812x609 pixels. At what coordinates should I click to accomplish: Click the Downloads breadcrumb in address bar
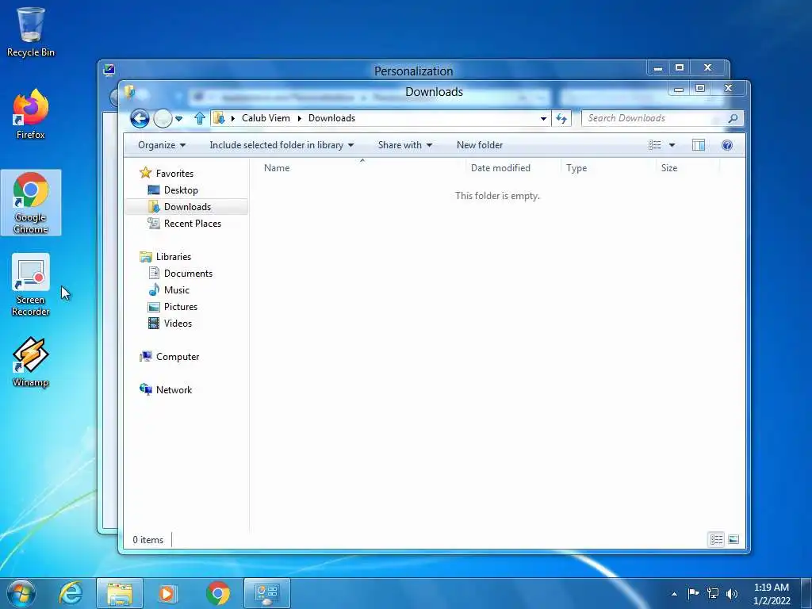click(331, 118)
